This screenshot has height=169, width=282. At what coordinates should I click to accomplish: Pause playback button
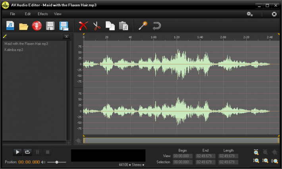pos(37,152)
